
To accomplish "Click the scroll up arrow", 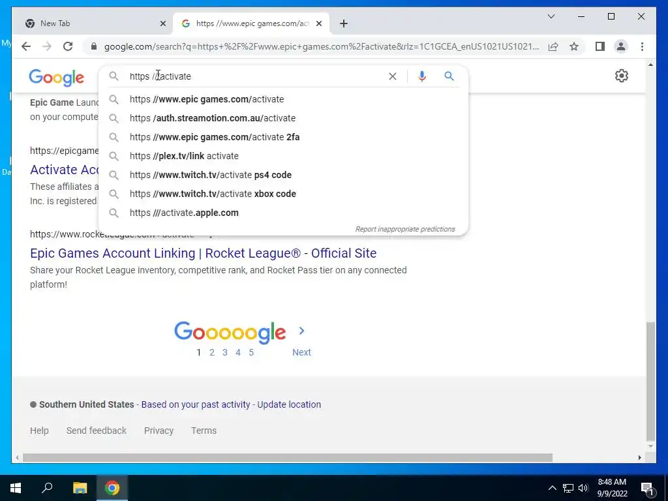I will click(x=650, y=65).
